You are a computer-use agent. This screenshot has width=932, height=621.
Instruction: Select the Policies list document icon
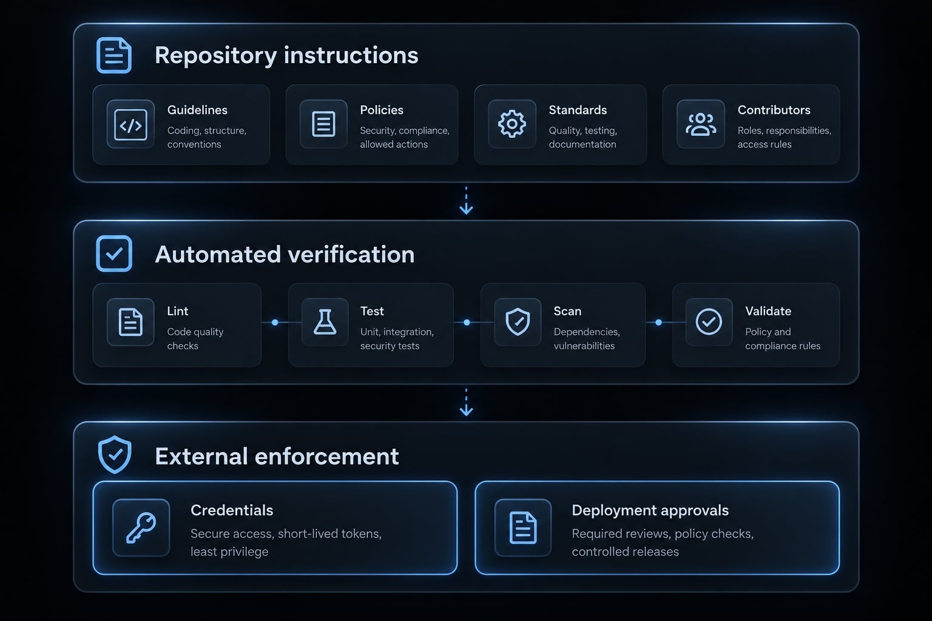(x=323, y=124)
